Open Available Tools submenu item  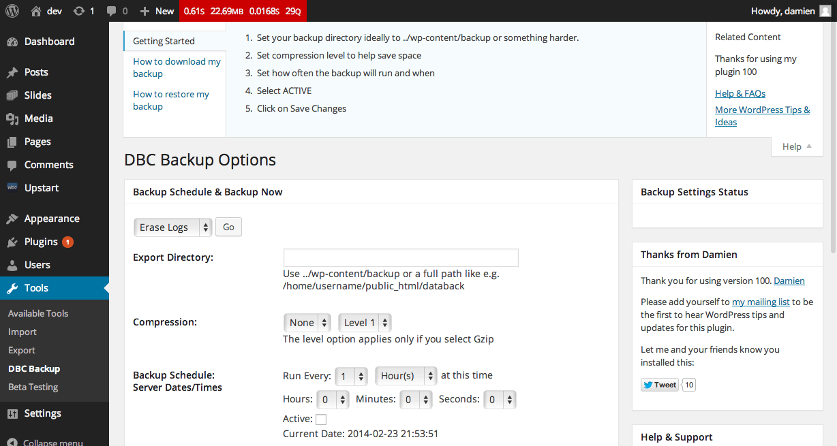pyautogui.click(x=38, y=313)
